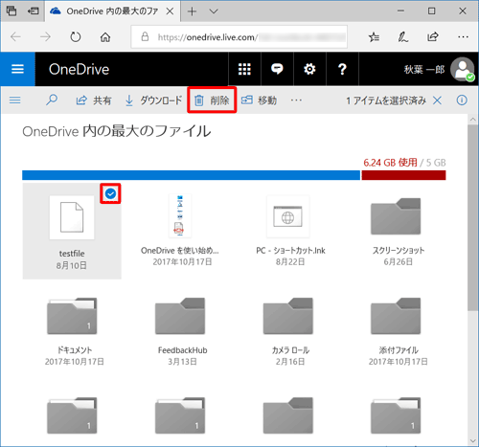479x447 pixels.
Task: Click the Download (ダウンロード) command
Action: click(153, 101)
